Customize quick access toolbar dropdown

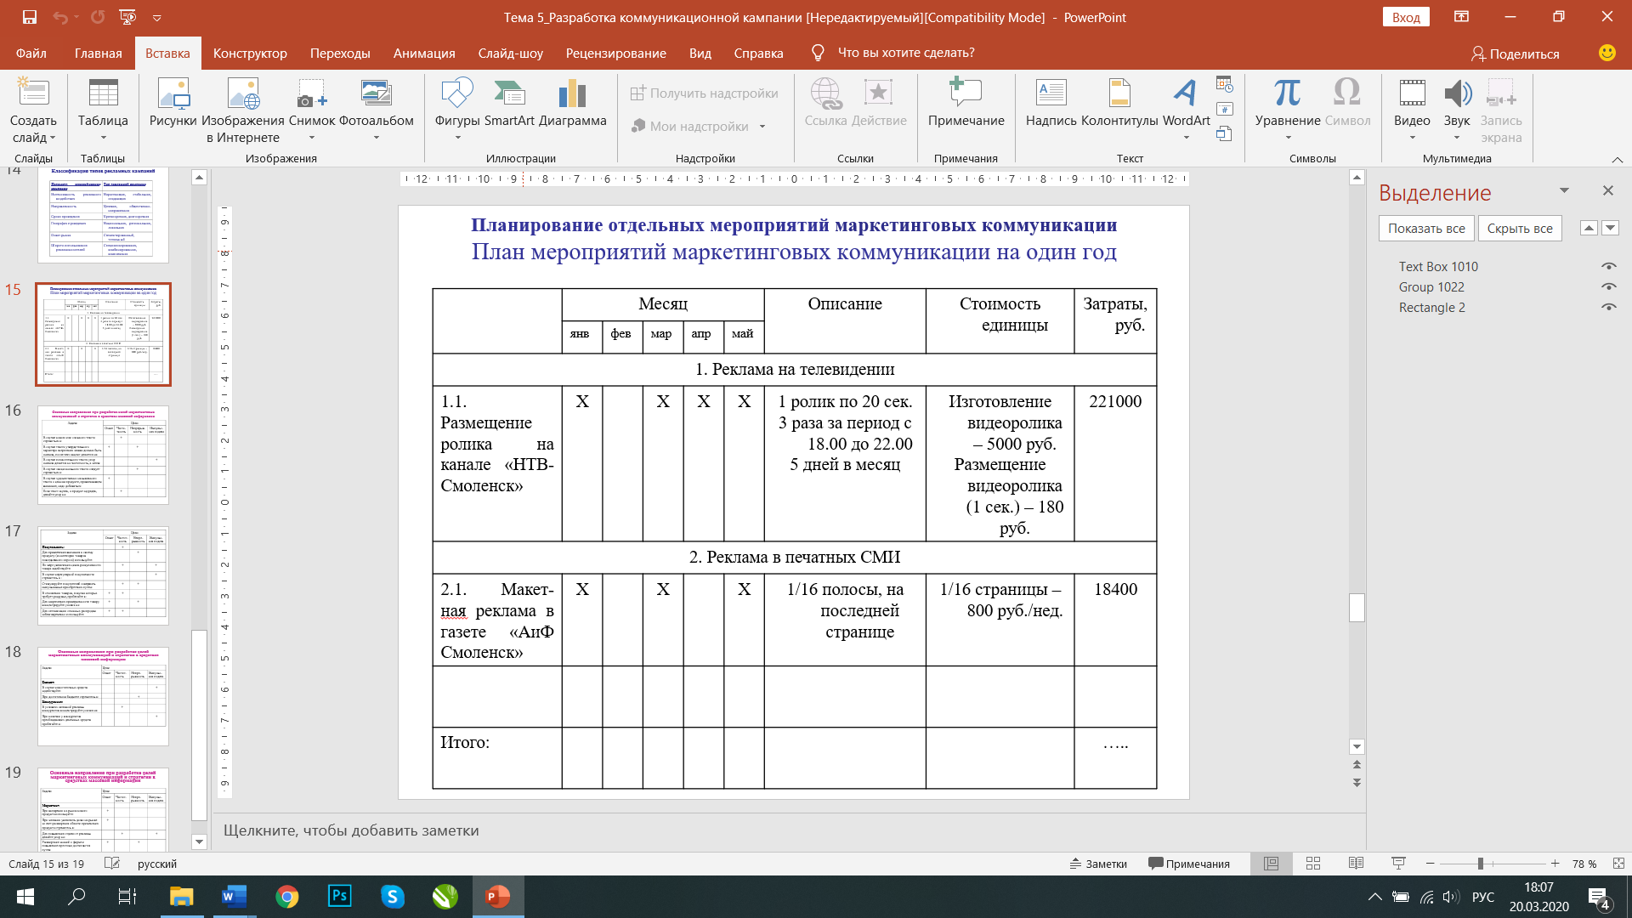tap(157, 18)
